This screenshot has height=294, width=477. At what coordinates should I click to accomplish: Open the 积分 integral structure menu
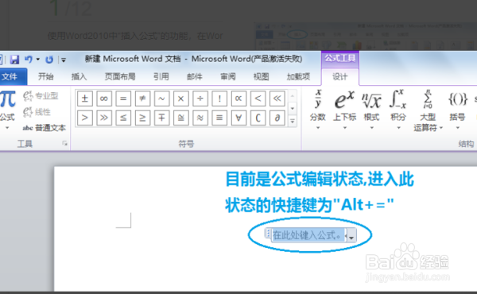(x=398, y=110)
